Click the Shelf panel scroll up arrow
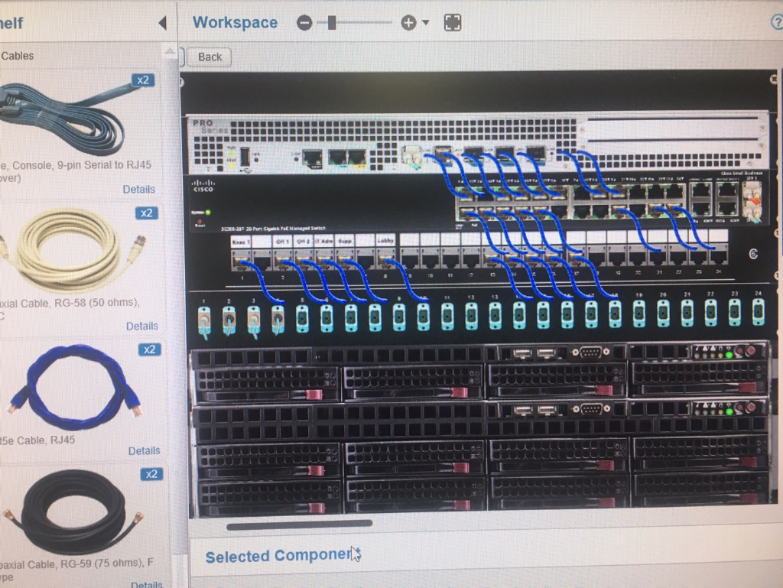The height and width of the screenshot is (588, 783). (170, 51)
